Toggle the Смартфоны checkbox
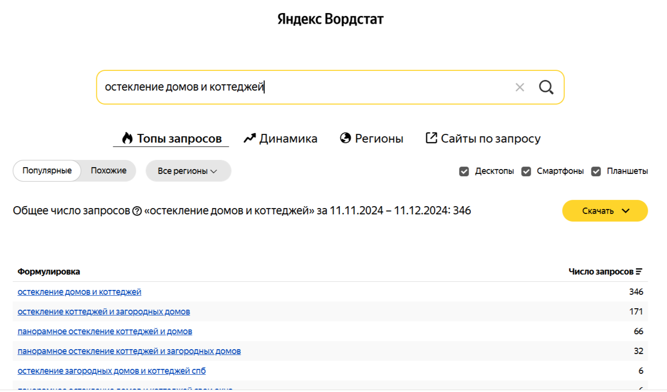This screenshot has width=667, height=392. click(x=526, y=171)
